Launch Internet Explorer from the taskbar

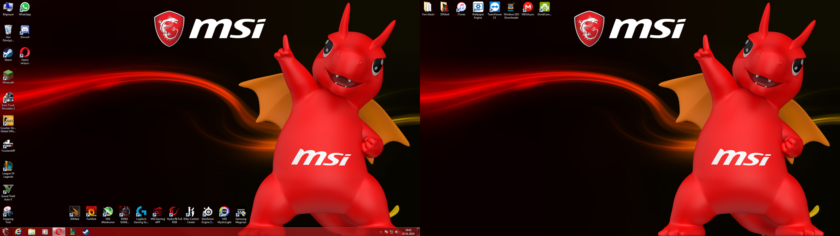click(x=18, y=232)
